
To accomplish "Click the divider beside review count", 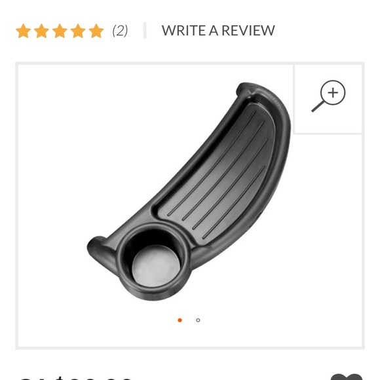I will (x=145, y=31).
